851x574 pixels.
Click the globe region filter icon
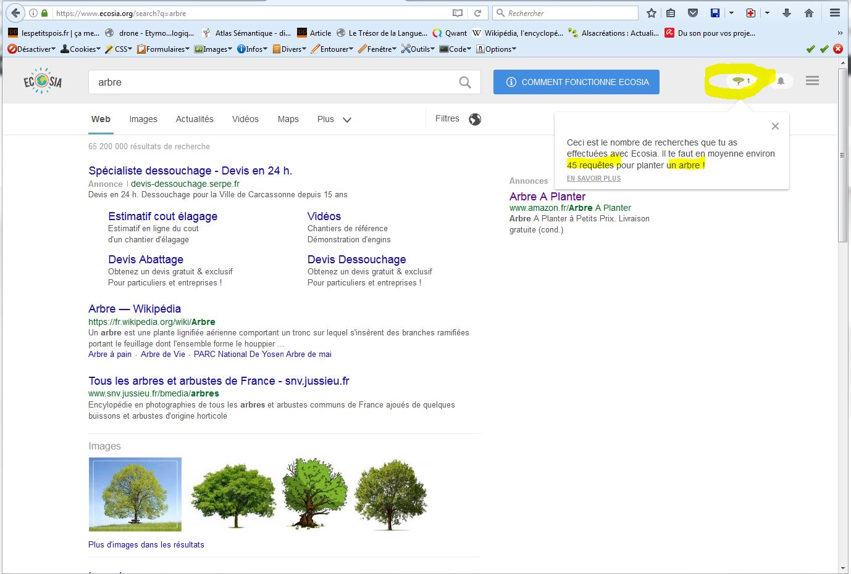(475, 119)
